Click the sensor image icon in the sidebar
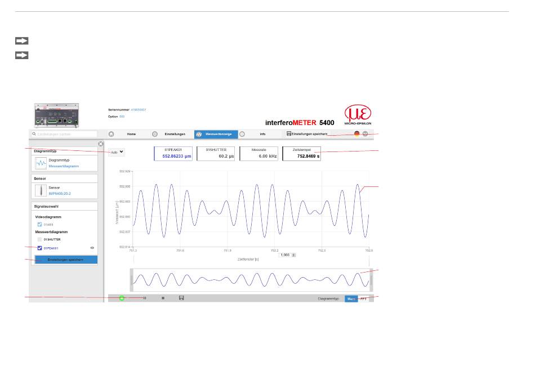 click(41, 190)
